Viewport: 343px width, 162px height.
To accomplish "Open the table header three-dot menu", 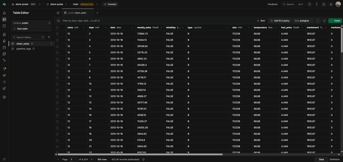I will coord(318,21).
